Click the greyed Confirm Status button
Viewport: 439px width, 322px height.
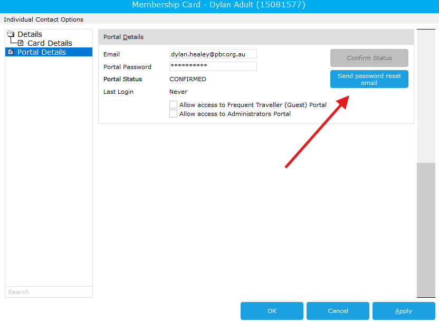click(369, 58)
